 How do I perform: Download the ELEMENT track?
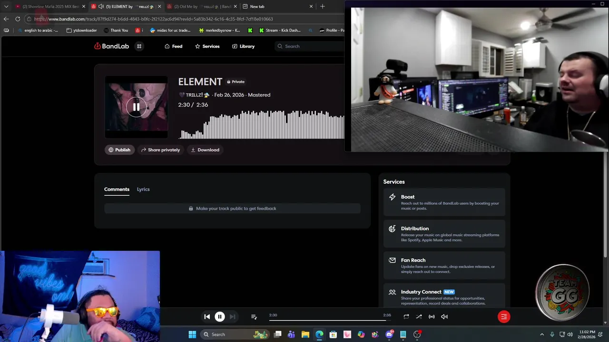[205, 150]
